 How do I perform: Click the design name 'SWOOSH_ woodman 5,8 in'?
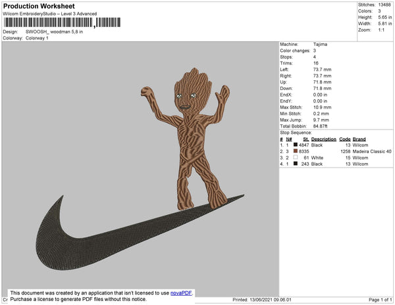click(x=54, y=32)
